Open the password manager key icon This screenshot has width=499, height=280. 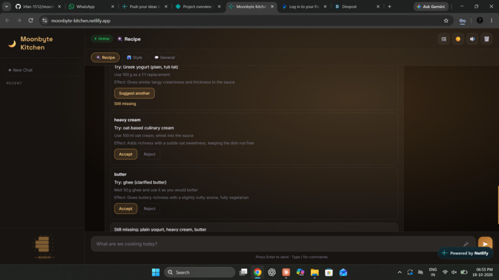tap(462, 20)
